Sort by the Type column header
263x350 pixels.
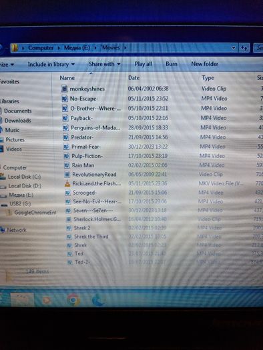(x=208, y=78)
